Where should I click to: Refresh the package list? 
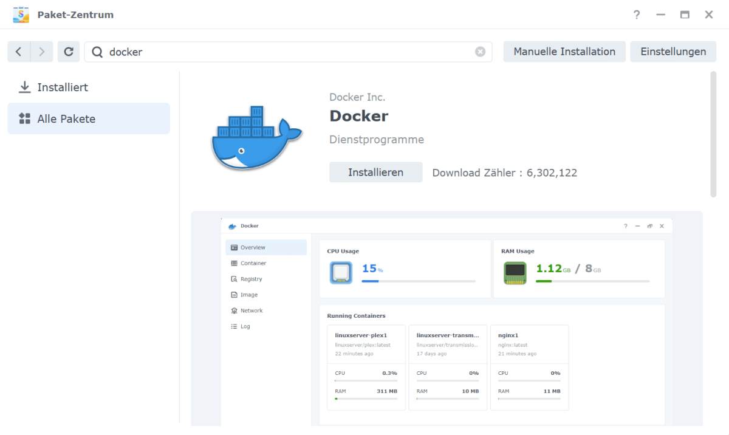[x=69, y=52]
